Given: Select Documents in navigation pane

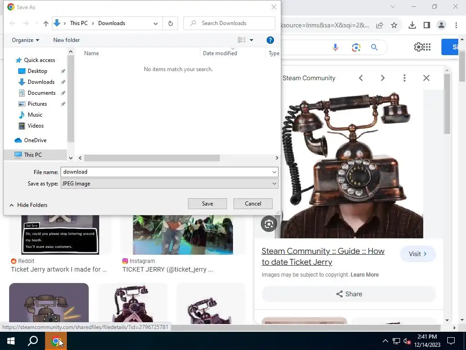Looking at the screenshot, I should (x=41, y=93).
